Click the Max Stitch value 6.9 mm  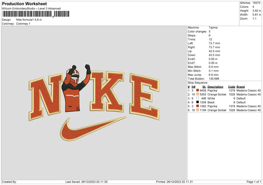click(213, 67)
